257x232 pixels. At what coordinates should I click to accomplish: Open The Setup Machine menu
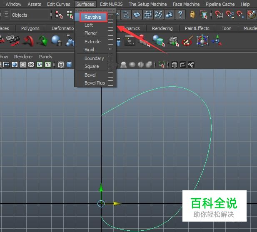coord(148,4)
